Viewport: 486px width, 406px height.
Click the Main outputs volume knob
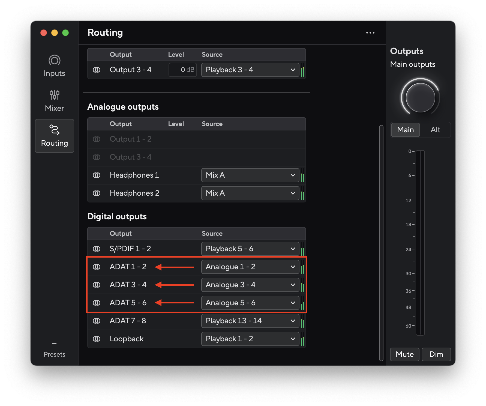[420, 97]
